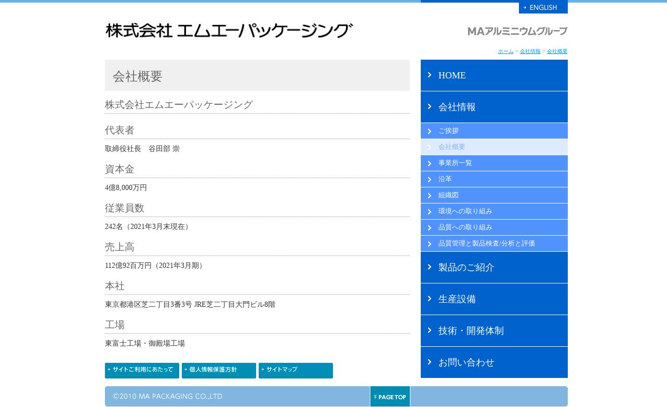This screenshot has height=407, width=667.
Task: Click the ©2010 MA PACKAGING CO.,LTD text
Action: (167, 397)
